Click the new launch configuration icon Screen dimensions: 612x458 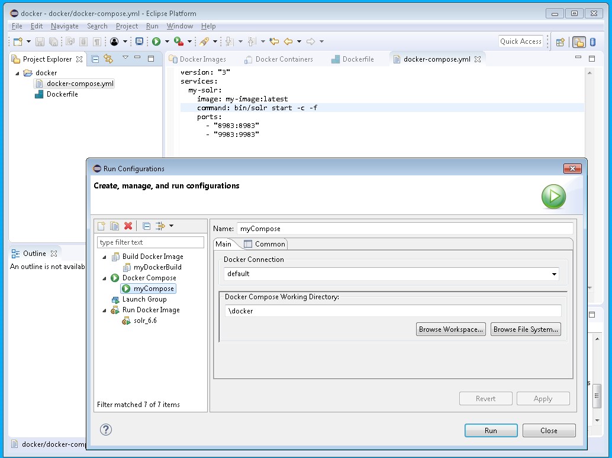pos(102,226)
